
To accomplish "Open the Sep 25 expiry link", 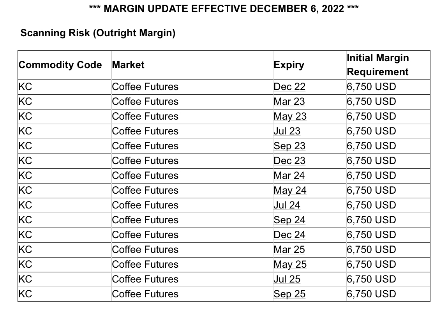I will [289, 294].
